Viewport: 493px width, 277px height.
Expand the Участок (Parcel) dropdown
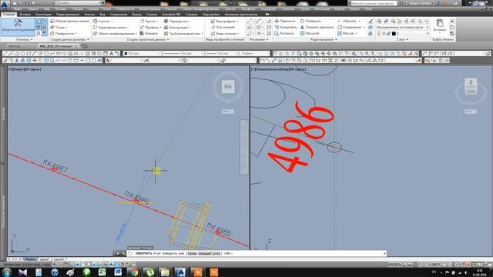102,21
